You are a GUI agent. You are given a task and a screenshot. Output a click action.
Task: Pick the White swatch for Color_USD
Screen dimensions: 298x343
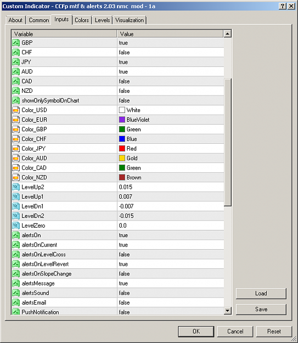tap(122, 110)
